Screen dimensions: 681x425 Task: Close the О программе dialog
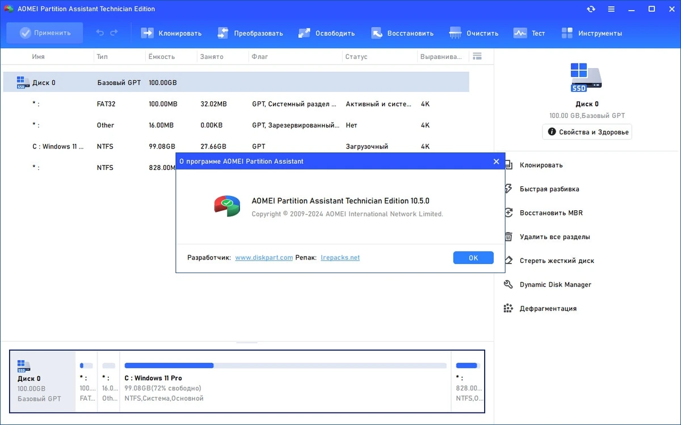(496, 161)
